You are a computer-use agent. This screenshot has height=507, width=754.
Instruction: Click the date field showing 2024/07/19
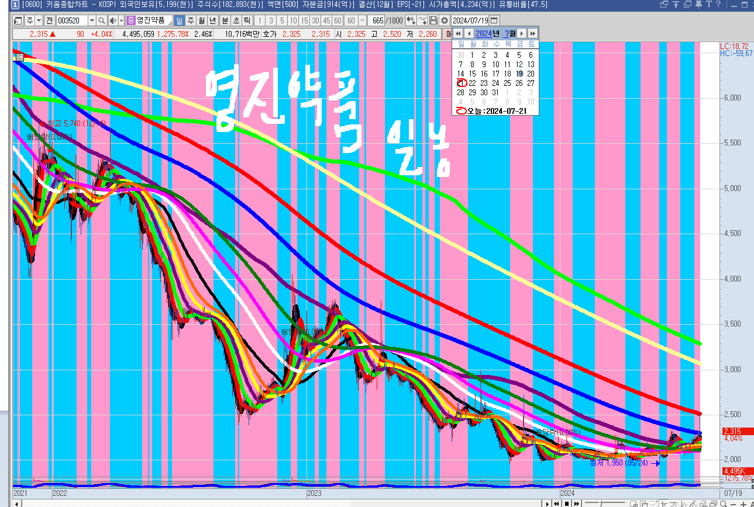click(471, 20)
